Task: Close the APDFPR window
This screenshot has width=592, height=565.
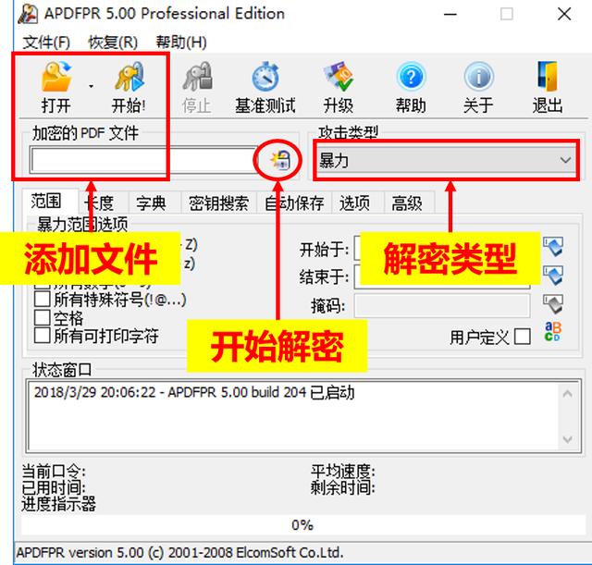Action: [564, 15]
